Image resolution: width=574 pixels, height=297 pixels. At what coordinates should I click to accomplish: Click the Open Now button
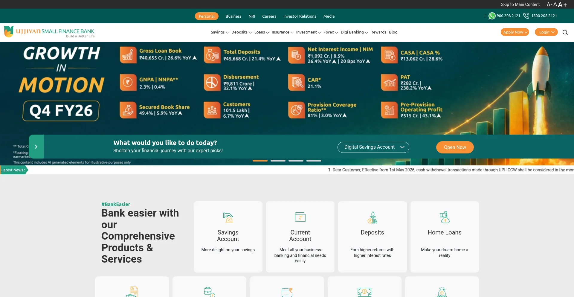tap(455, 147)
